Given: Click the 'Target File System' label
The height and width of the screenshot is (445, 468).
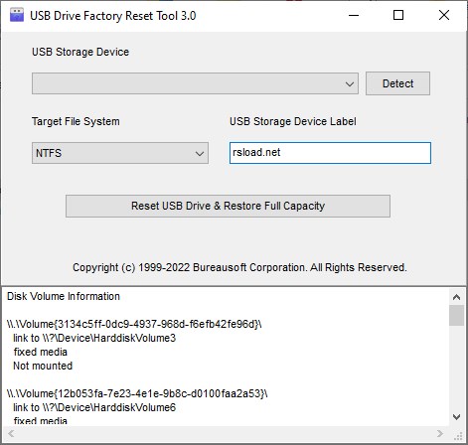Looking at the screenshot, I should point(76,121).
